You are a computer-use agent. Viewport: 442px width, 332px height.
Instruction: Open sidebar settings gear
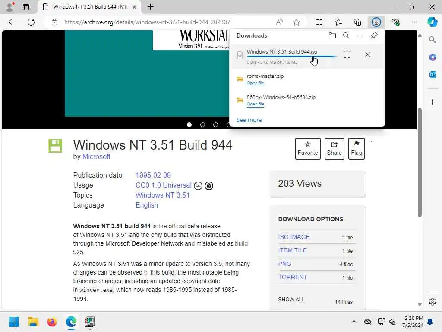click(x=432, y=302)
